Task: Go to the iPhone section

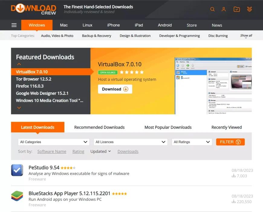Action: pyautogui.click(x=113, y=25)
